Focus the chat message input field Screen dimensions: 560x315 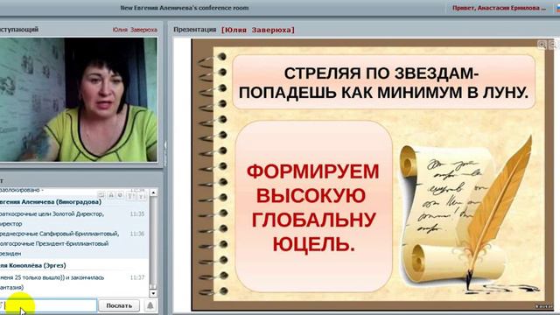(48, 305)
